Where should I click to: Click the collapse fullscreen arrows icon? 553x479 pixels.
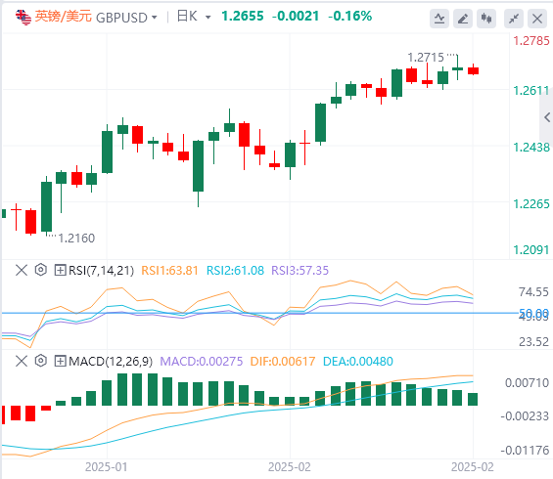tap(514, 18)
